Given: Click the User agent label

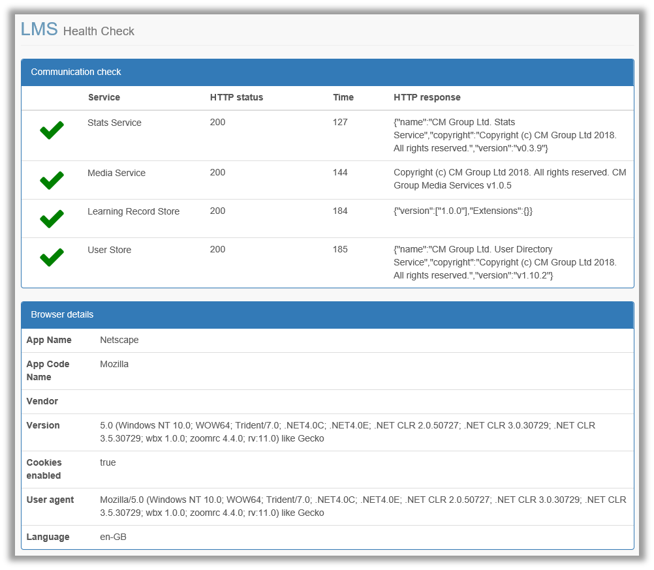Looking at the screenshot, I should (x=50, y=500).
